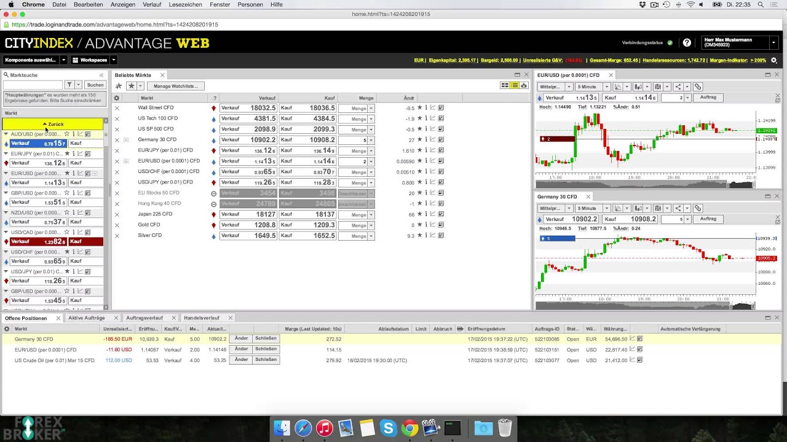Remove US Tech 100 CFD from watchlist
787x442 pixels.
(x=117, y=118)
